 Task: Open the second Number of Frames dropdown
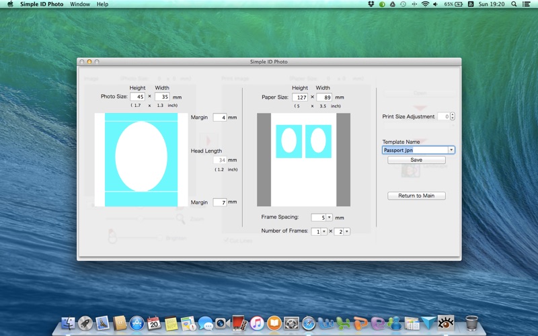346,231
